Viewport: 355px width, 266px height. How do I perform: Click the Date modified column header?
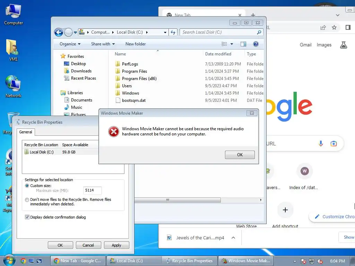click(218, 54)
